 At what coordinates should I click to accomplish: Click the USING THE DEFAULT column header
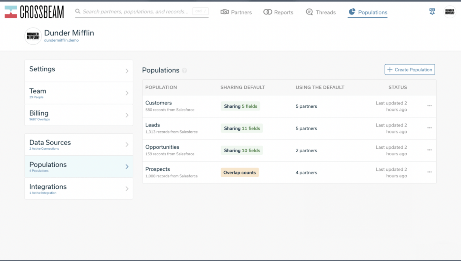320,87
